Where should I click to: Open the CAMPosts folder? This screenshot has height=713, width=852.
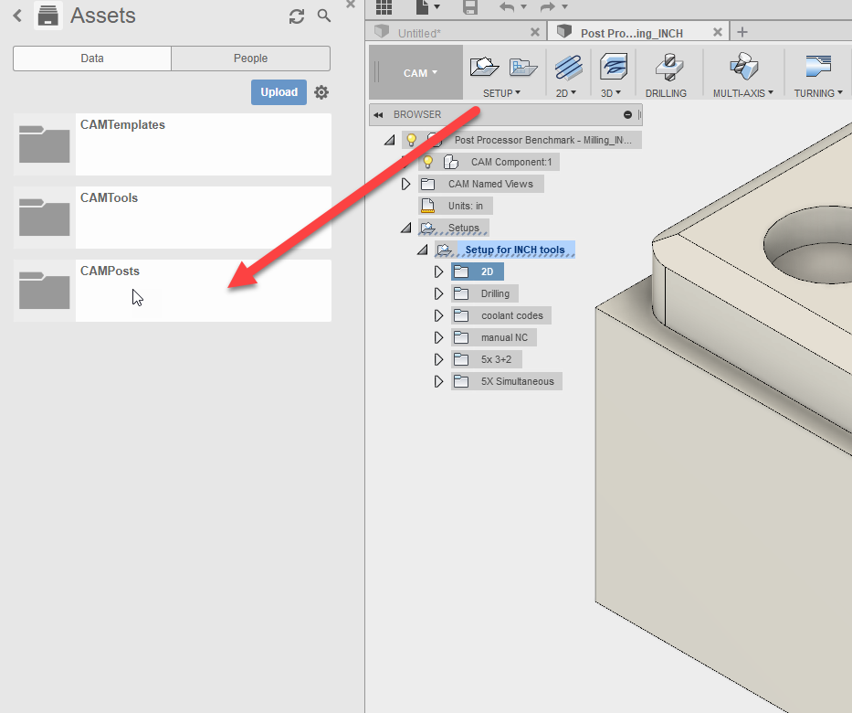pyautogui.click(x=173, y=291)
